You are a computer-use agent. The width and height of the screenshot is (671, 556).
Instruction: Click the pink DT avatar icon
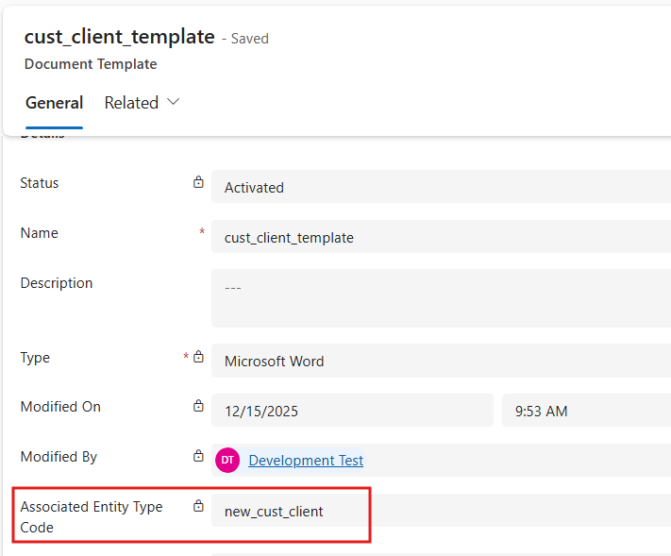coord(227,461)
